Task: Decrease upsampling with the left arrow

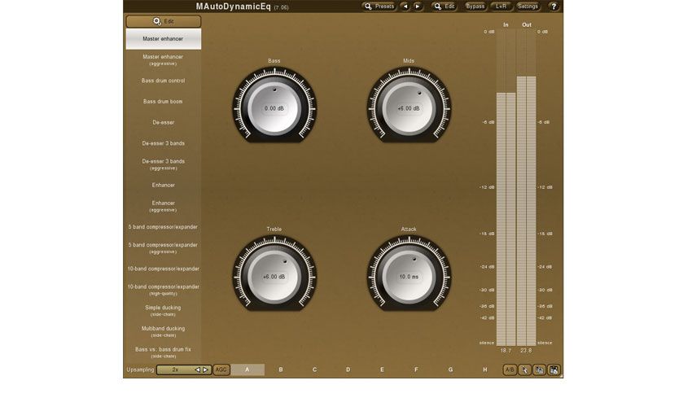Action: click(x=197, y=369)
